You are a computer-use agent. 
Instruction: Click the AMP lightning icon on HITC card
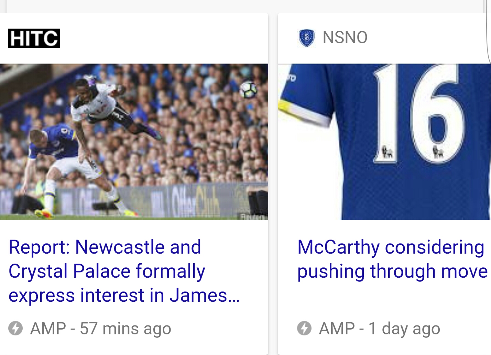click(15, 328)
